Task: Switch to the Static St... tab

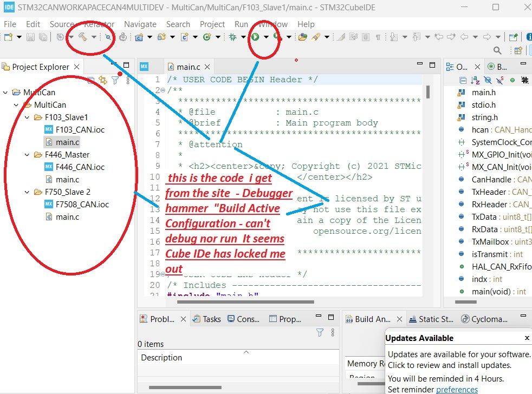Action: (x=431, y=319)
